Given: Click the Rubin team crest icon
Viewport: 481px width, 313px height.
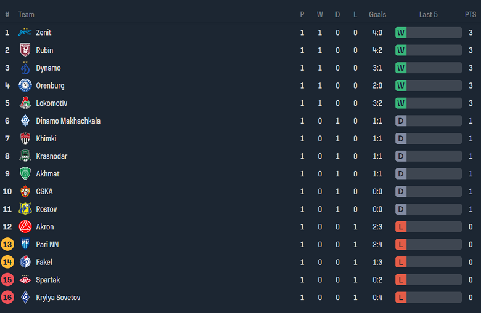Looking at the screenshot, I should (25, 50).
